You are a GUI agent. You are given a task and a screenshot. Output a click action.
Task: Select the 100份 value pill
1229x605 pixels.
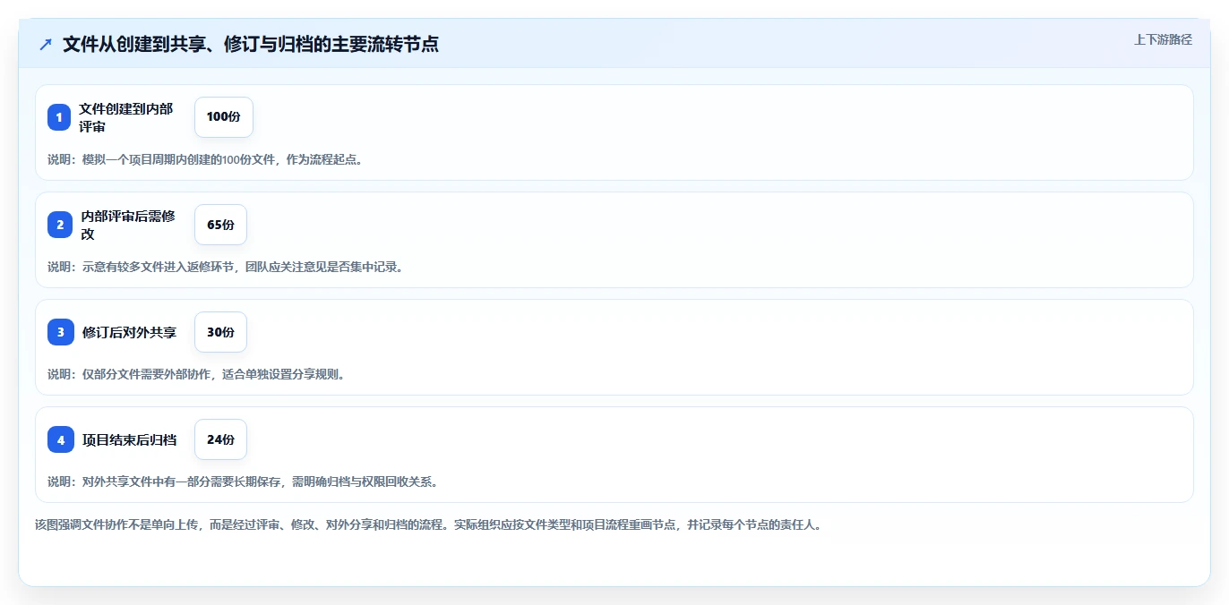pyautogui.click(x=224, y=117)
